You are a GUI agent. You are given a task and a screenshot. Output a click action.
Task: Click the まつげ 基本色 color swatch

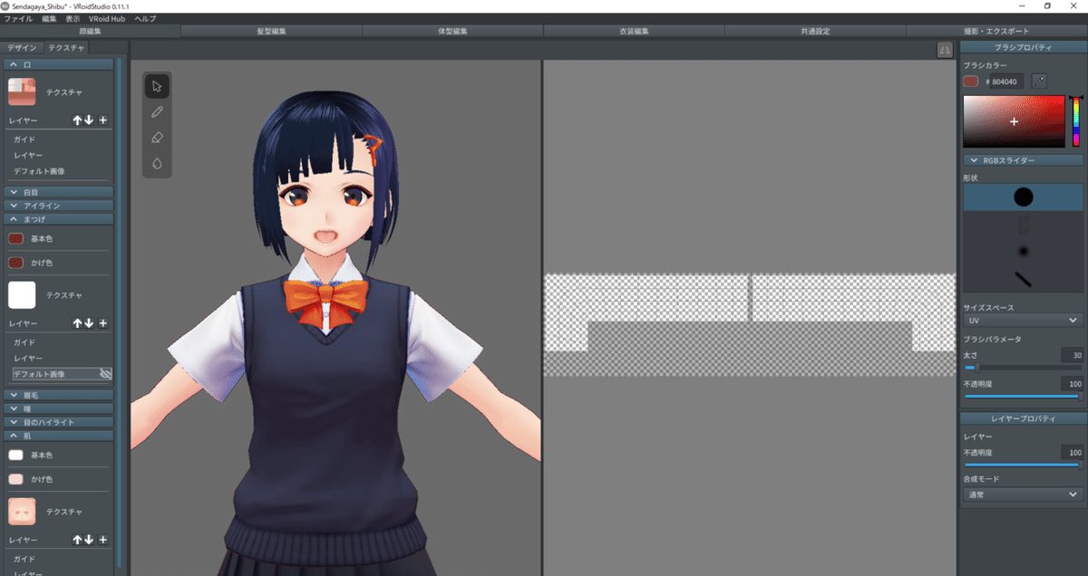tap(15, 238)
